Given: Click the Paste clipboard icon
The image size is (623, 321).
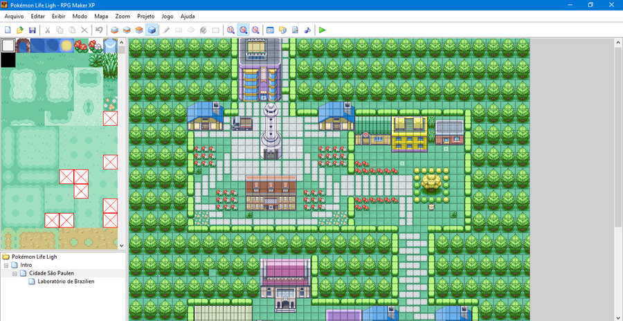Looking at the screenshot, I should coord(72,30).
